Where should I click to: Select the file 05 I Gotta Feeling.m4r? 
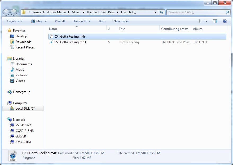coord(137,37)
